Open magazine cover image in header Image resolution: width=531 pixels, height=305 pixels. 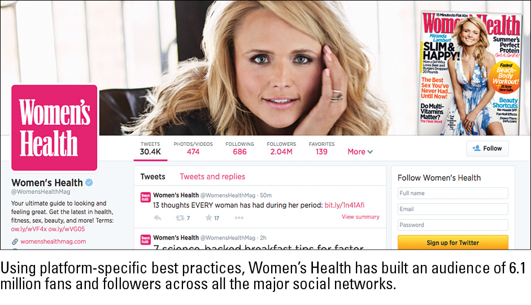tap(471, 73)
